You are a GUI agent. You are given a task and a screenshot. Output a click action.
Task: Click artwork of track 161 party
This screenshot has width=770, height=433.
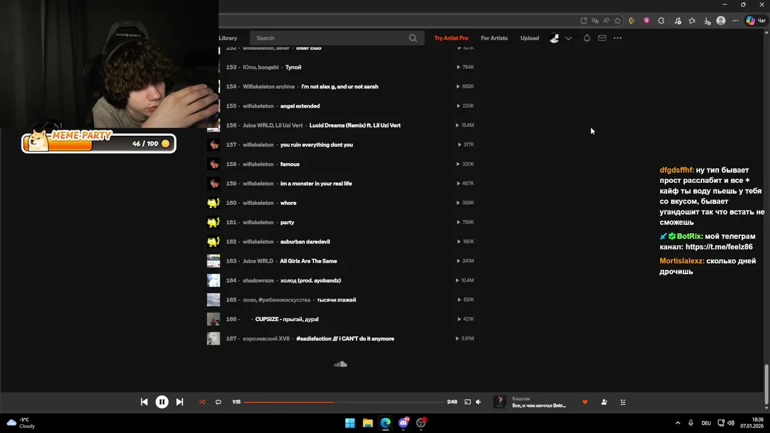pyautogui.click(x=214, y=223)
